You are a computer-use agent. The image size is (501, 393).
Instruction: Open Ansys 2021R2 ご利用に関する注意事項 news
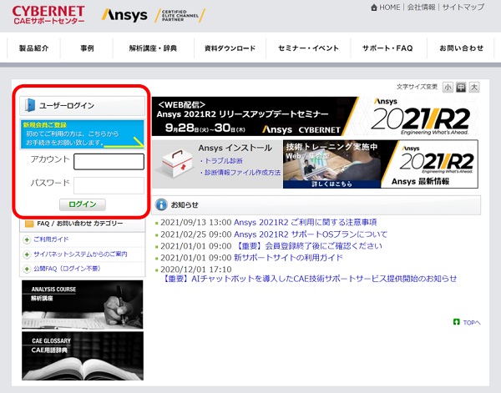point(305,222)
